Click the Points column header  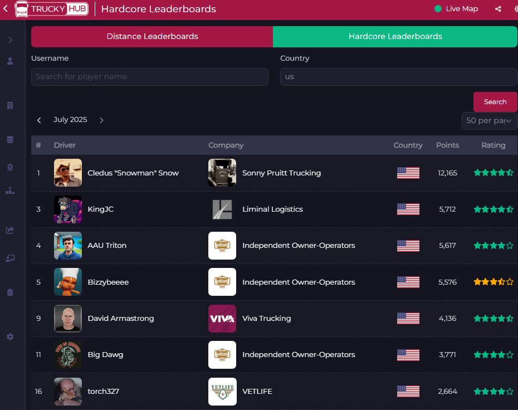[x=447, y=145]
